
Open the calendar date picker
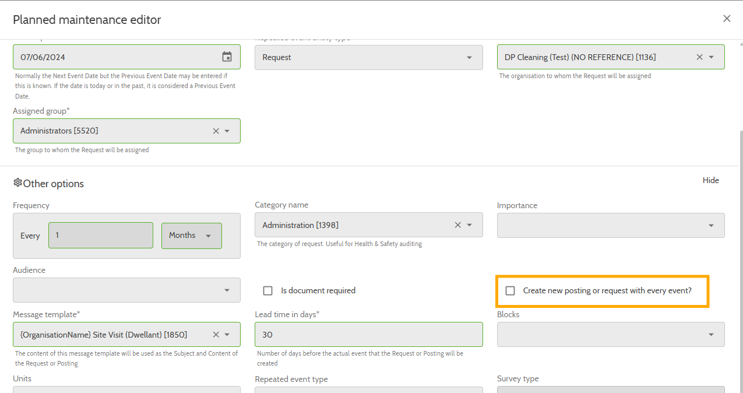(x=227, y=57)
